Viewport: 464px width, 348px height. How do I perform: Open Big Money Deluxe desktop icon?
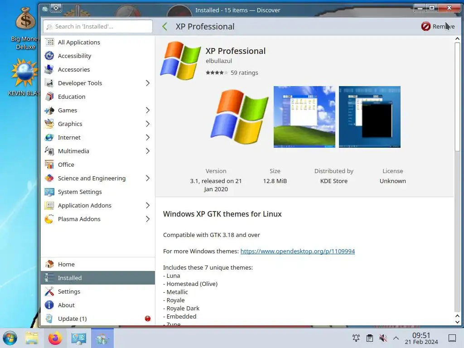[25, 29]
